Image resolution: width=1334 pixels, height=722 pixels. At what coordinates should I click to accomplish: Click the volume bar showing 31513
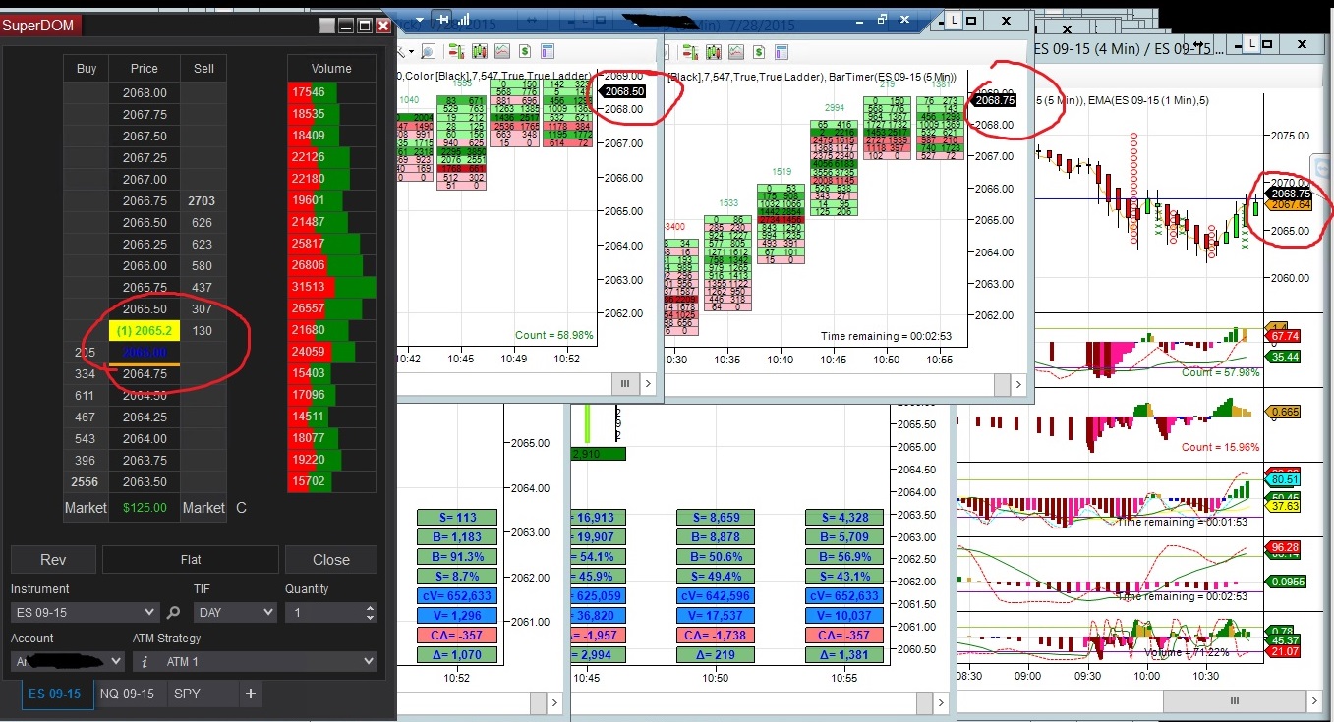click(x=331, y=288)
